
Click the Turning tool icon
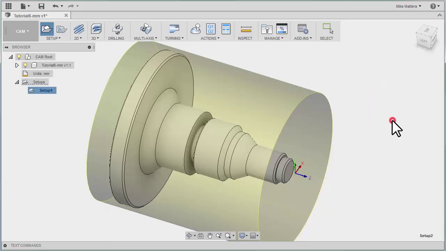[174, 29]
